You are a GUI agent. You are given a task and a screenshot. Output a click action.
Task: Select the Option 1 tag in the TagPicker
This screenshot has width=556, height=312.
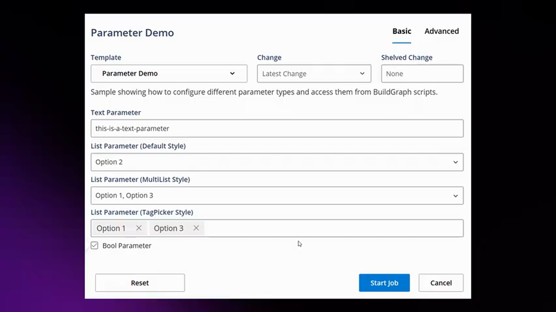point(111,228)
